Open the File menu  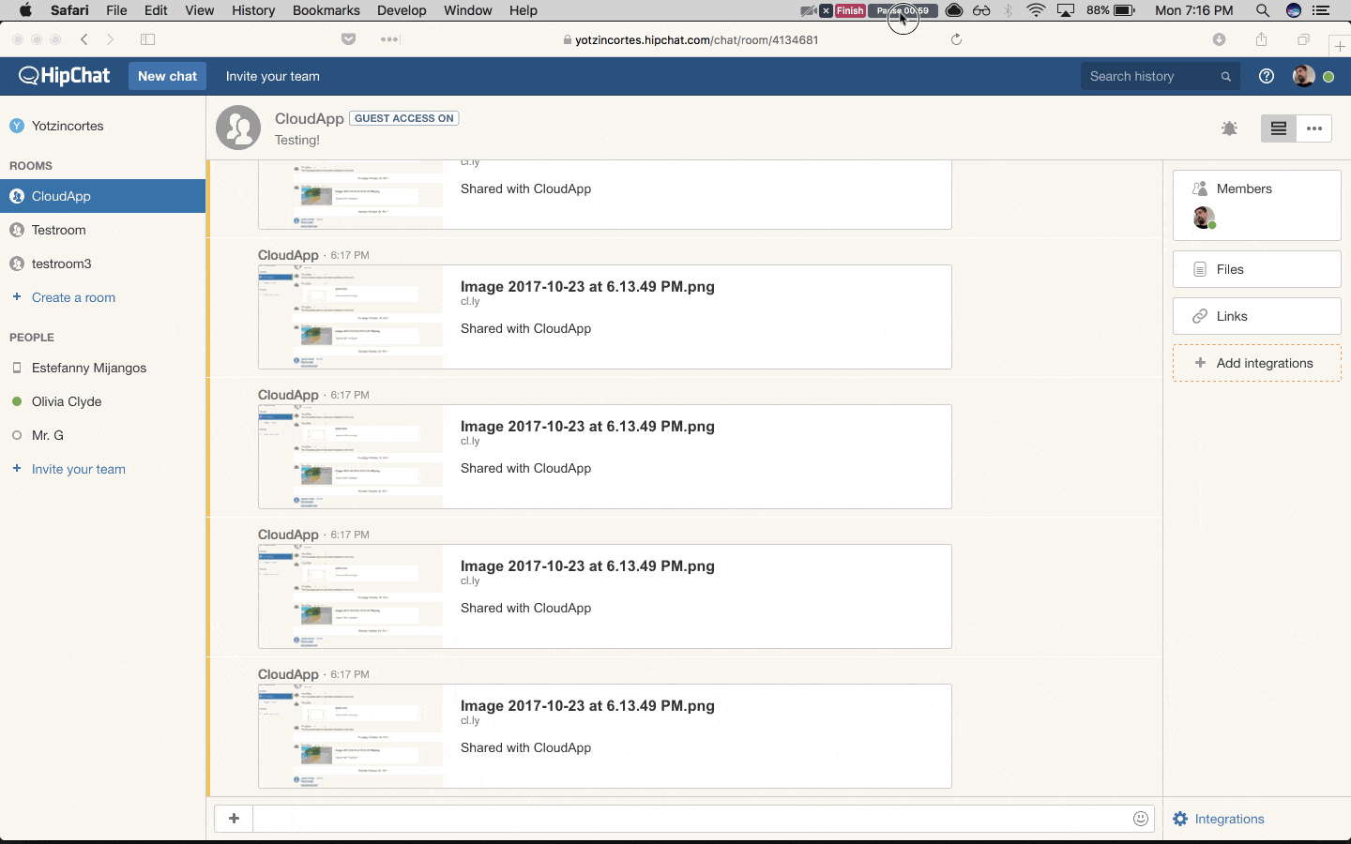pyautogui.click(x=116, y=10)
